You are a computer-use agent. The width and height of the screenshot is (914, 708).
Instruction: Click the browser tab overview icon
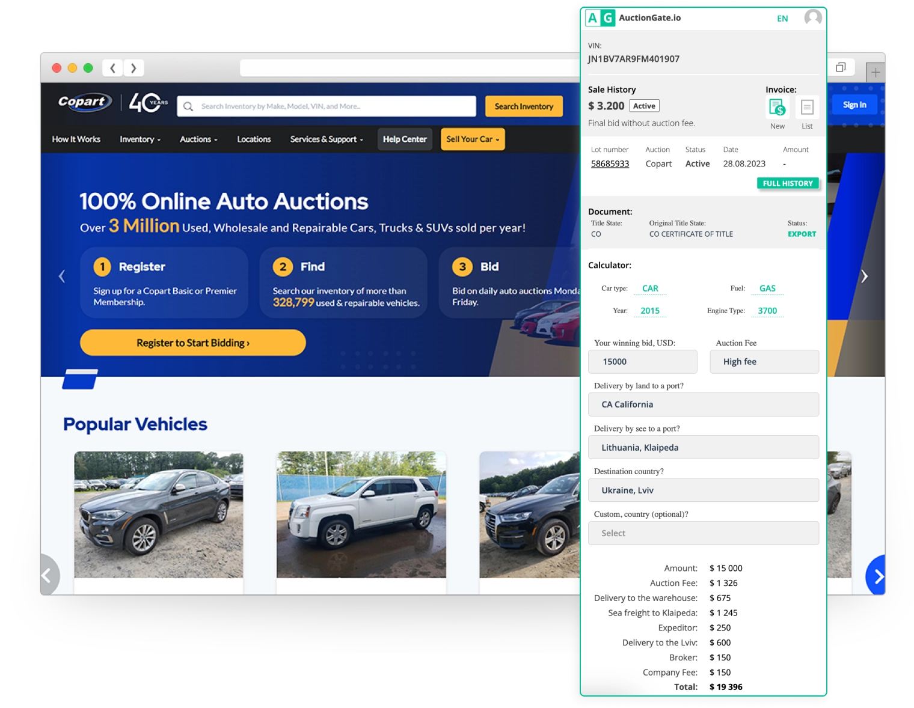click(x=841, y=67)
